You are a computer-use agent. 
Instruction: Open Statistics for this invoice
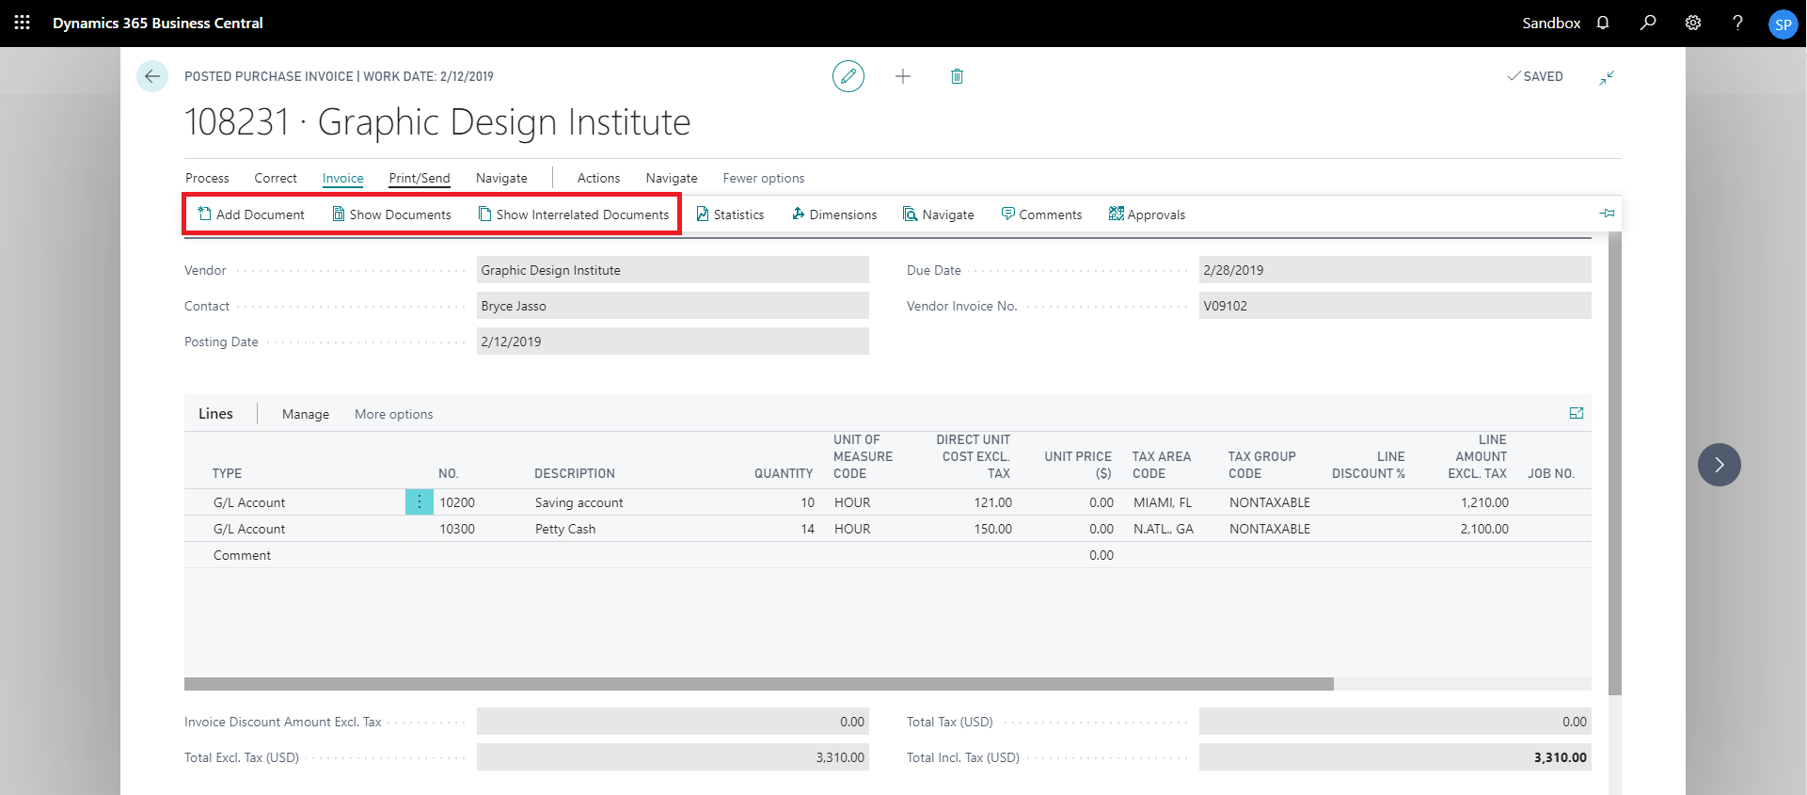pos(730,215)
